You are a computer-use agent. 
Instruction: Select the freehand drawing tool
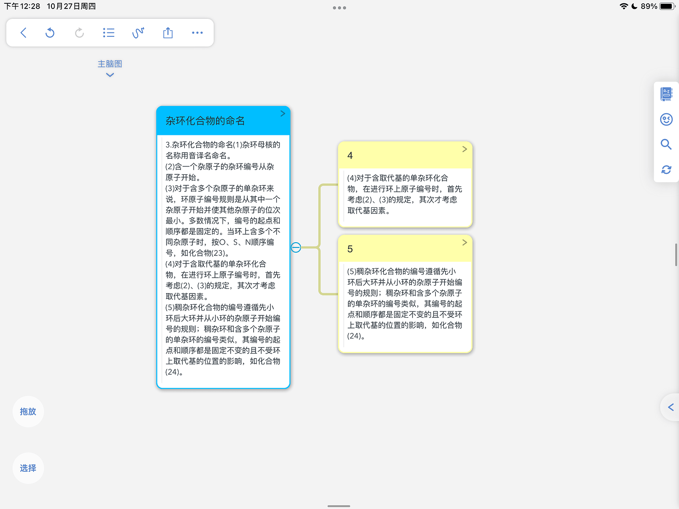point(138,33)
